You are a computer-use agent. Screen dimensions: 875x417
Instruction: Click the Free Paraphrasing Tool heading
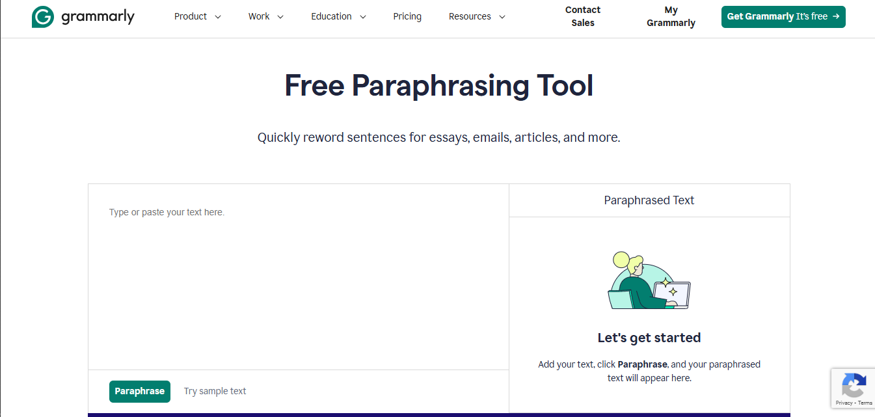(x=439, y=85)
